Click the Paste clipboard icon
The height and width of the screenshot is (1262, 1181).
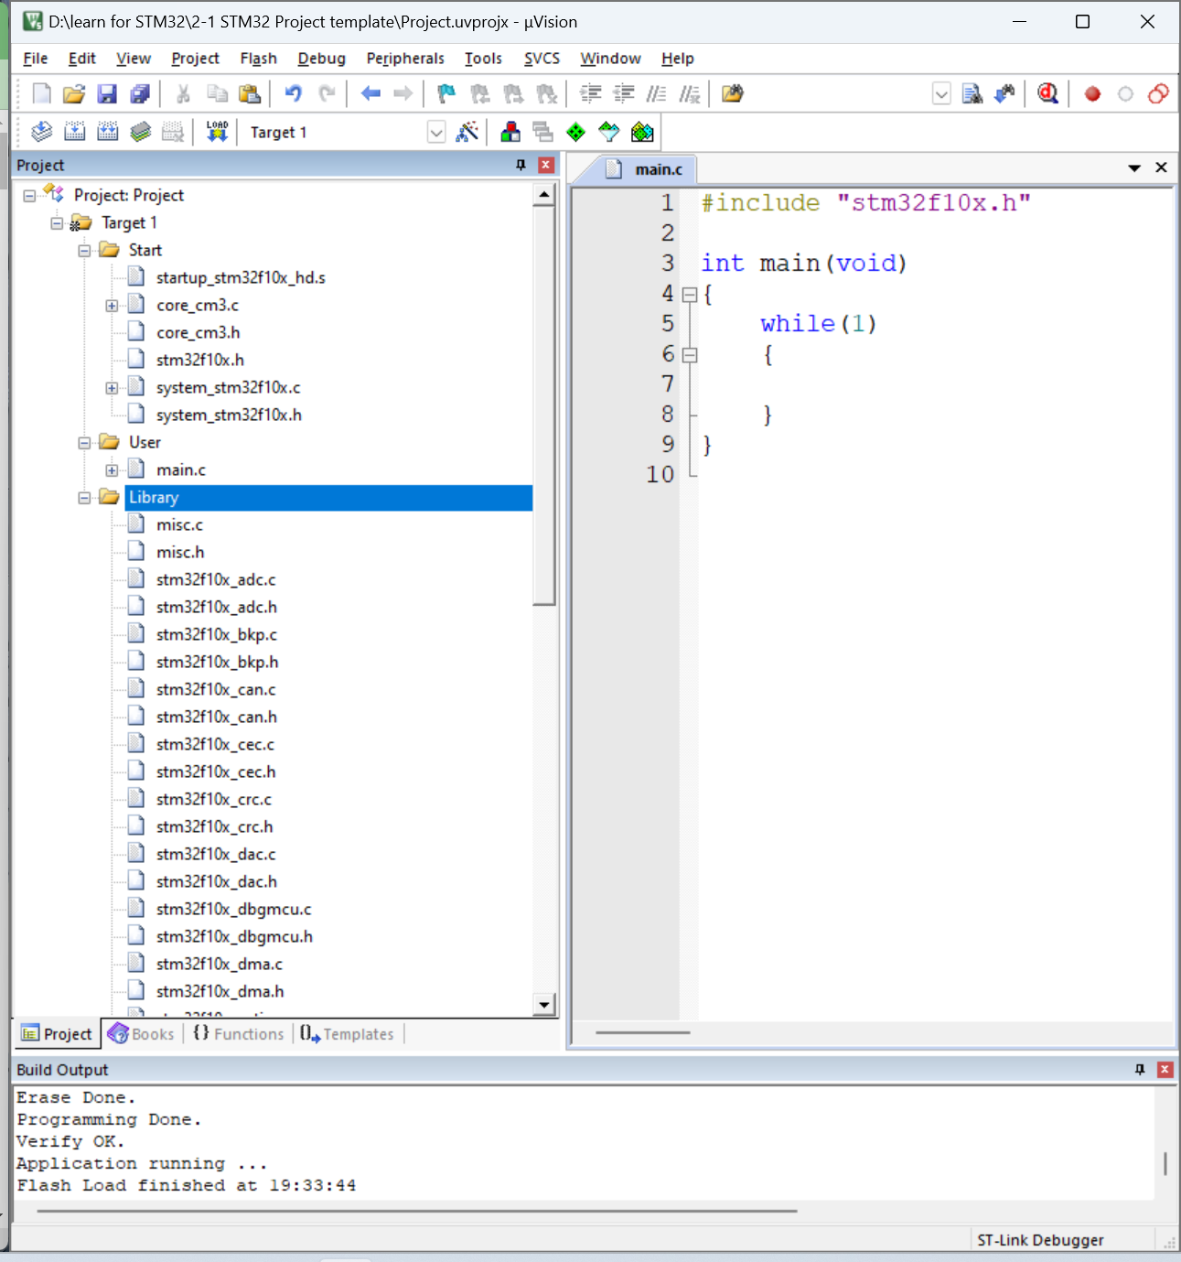[x=249, y=93]
